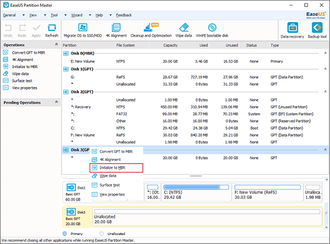The width and height of the screenshot is (330, 244).
Task: Open the Feedback menu
Action: tap(124, 15)
